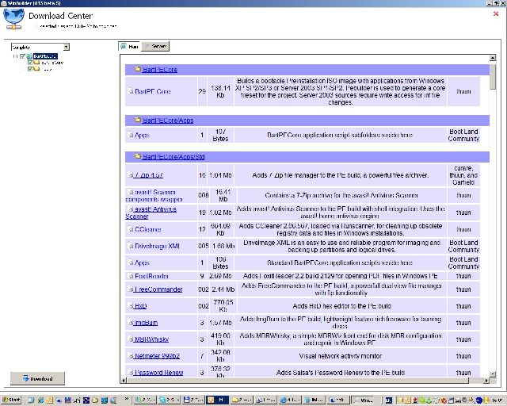Click the BartPE Core script name cell
The image size is (507, 406).
click(x=161, y=91)
